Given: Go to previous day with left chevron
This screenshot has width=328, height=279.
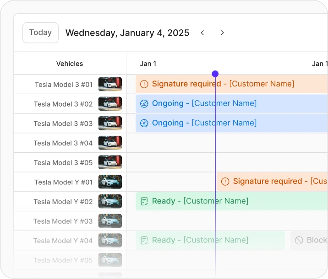Looking at the screenshot, I should pyautogui.click(x=202, y=33).
